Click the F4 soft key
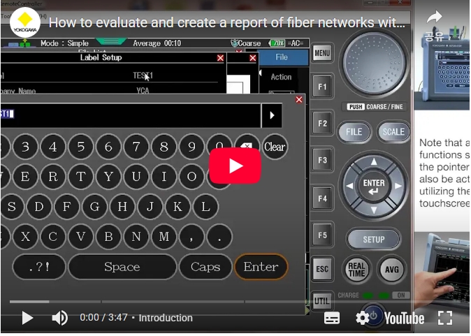The height and width of the screenshot is (336, 471). [322, 198]
